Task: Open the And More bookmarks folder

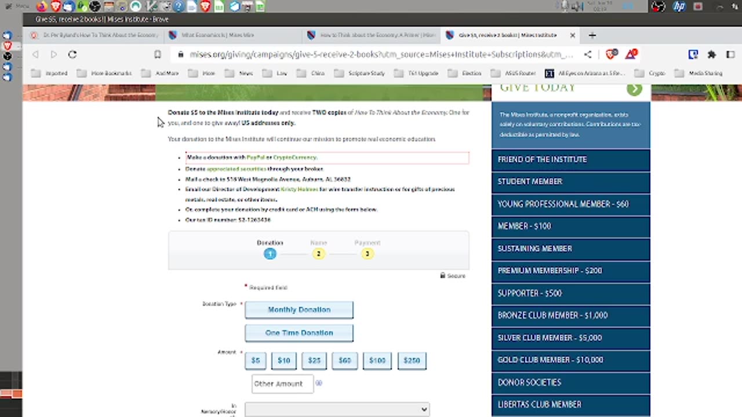Action: [x=161, y=74]
